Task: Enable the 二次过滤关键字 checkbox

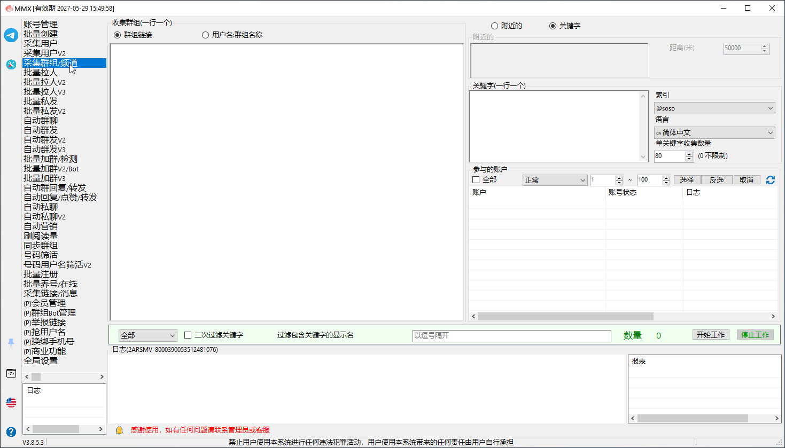Action: point(188,335)
